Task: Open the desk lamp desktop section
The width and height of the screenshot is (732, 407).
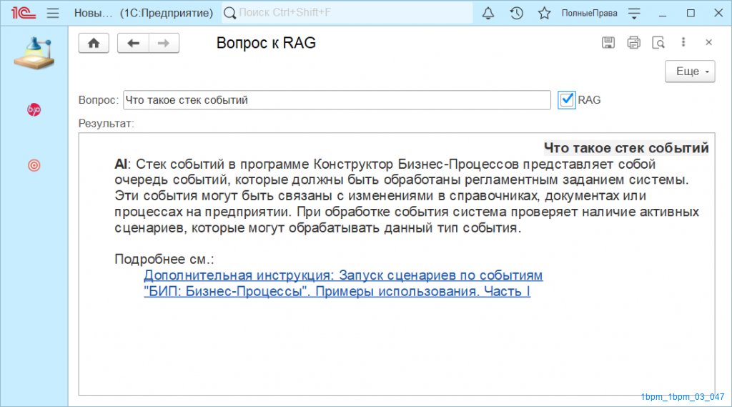Action: [x=34, y=54]
